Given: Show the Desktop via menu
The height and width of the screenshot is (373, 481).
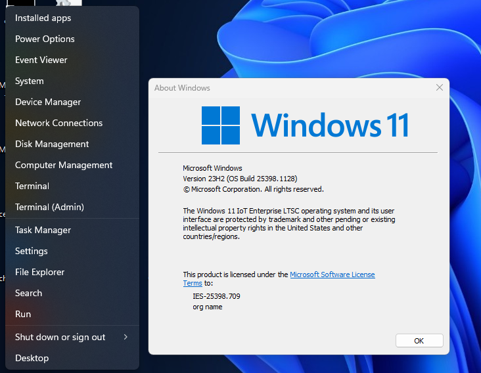Looking at the screenshot, I should 72,358.
